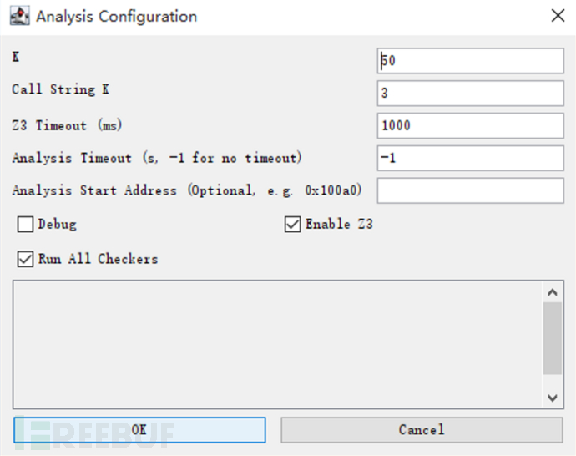Click the Analysis Configuration title text
The height and width of the screenshot is (456, 576).
click(x=117, y=17)
